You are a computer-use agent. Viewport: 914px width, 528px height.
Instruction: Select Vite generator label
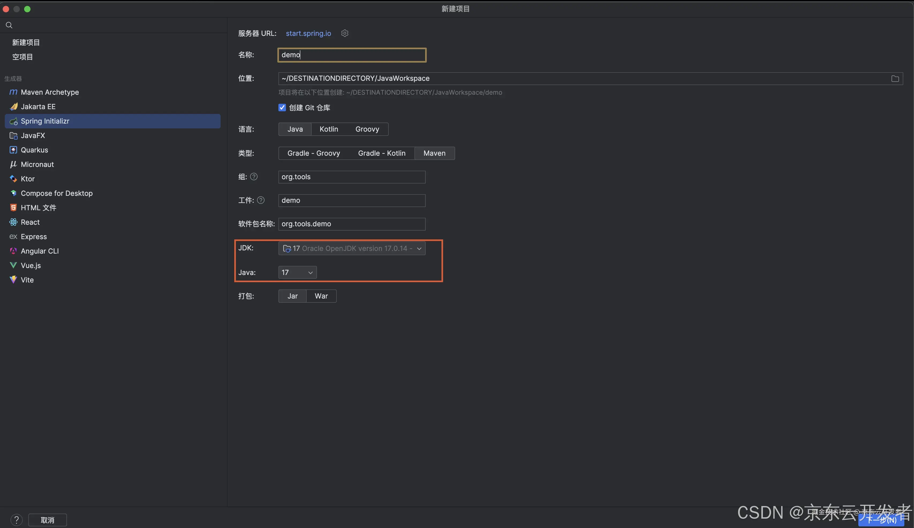(27, 280)
